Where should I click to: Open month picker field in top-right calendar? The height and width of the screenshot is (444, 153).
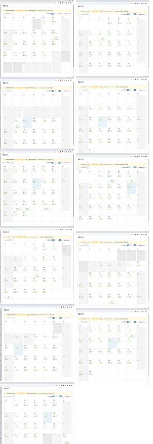[x=83, y=14]
